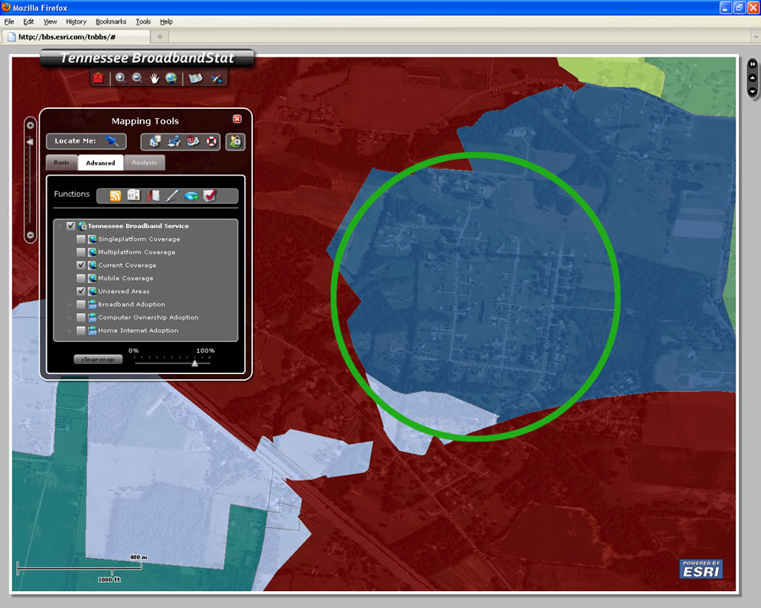The height and width of the screenshot is (608, 761).
Task: Click the red address book function icon
Action: click(153, 195)
